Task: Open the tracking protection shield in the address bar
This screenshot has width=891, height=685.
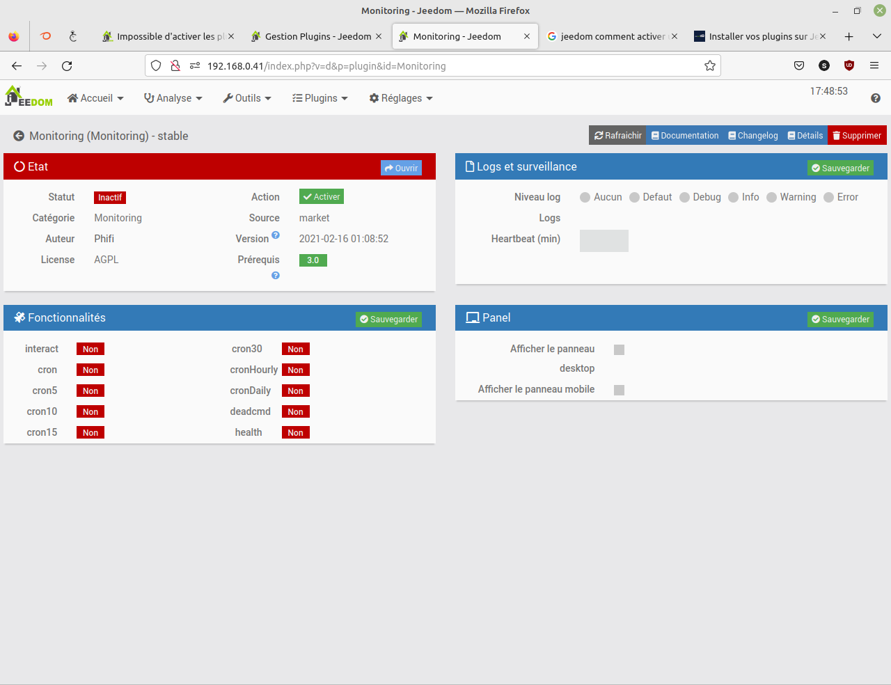Action: [156, 65]
